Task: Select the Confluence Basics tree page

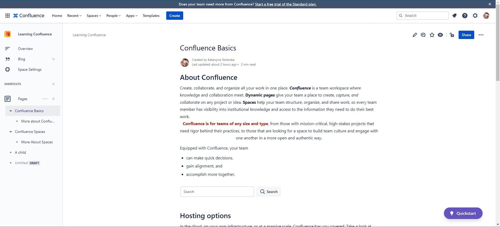Action: coord(29,111)
